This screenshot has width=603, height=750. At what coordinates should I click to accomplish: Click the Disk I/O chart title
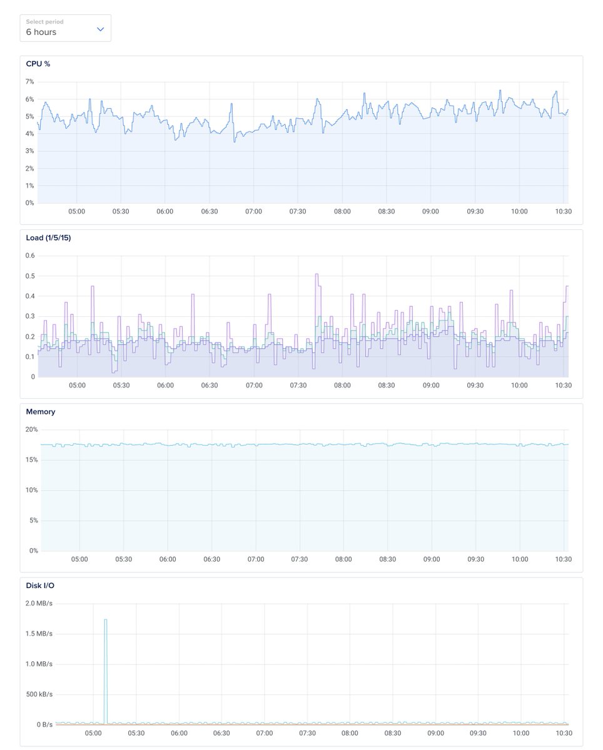(40, 586)
